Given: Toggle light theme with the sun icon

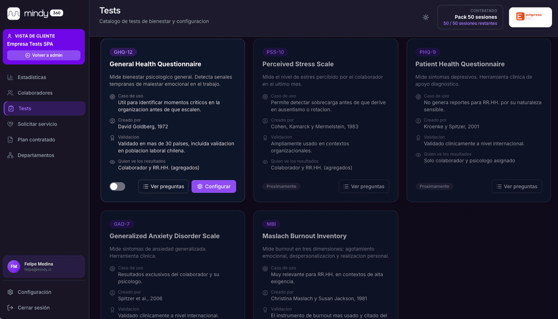Looking at the screenshot, I should click(x=425, y=17).
